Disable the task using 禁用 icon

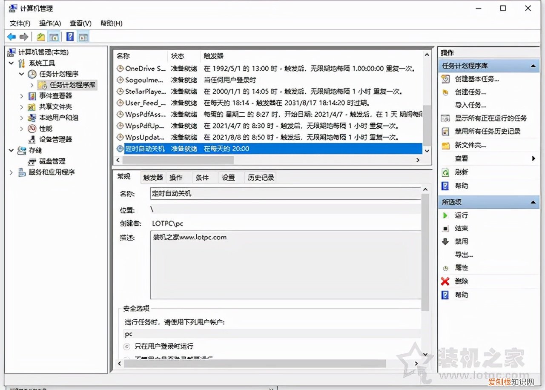tap(445, 241)
